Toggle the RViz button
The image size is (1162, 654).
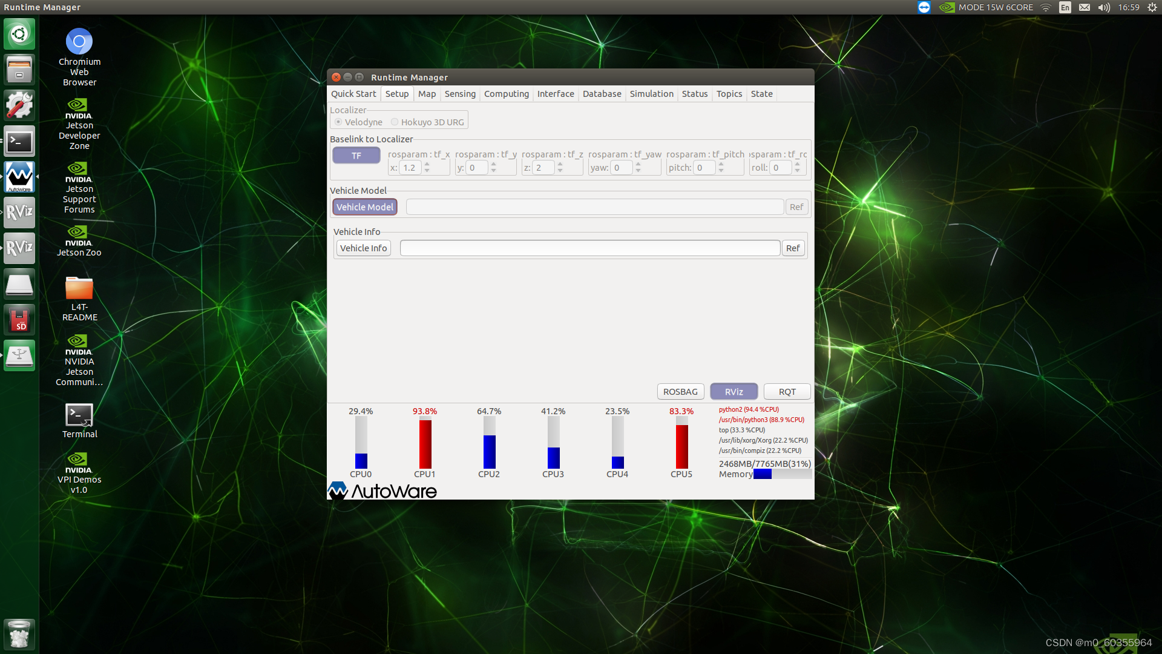(734, 392)
